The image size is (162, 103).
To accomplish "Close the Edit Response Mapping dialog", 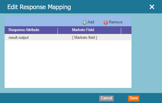I will [x=152, y=7].
